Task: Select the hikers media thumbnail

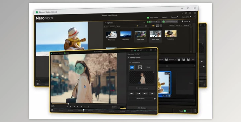Action: pyautogui.click(x=141, y=34)
